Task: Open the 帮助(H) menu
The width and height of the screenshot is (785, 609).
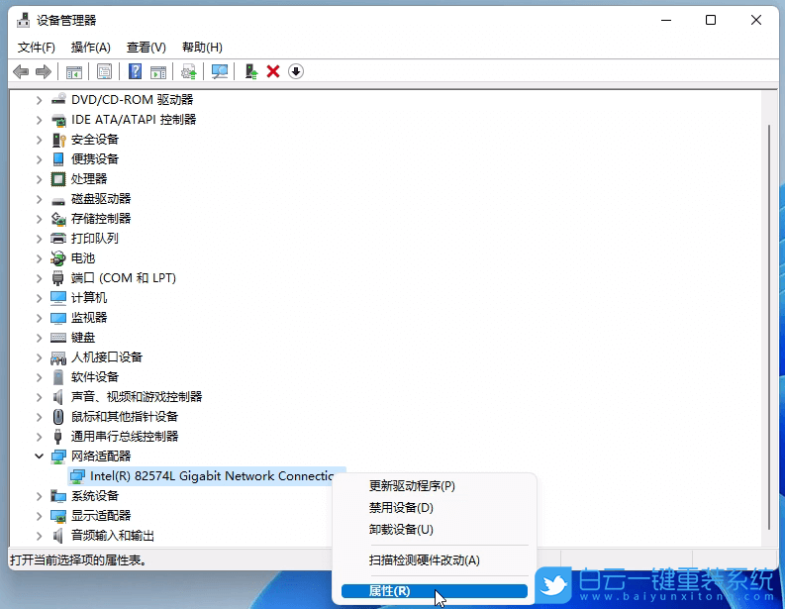Action: pos(202,48)
